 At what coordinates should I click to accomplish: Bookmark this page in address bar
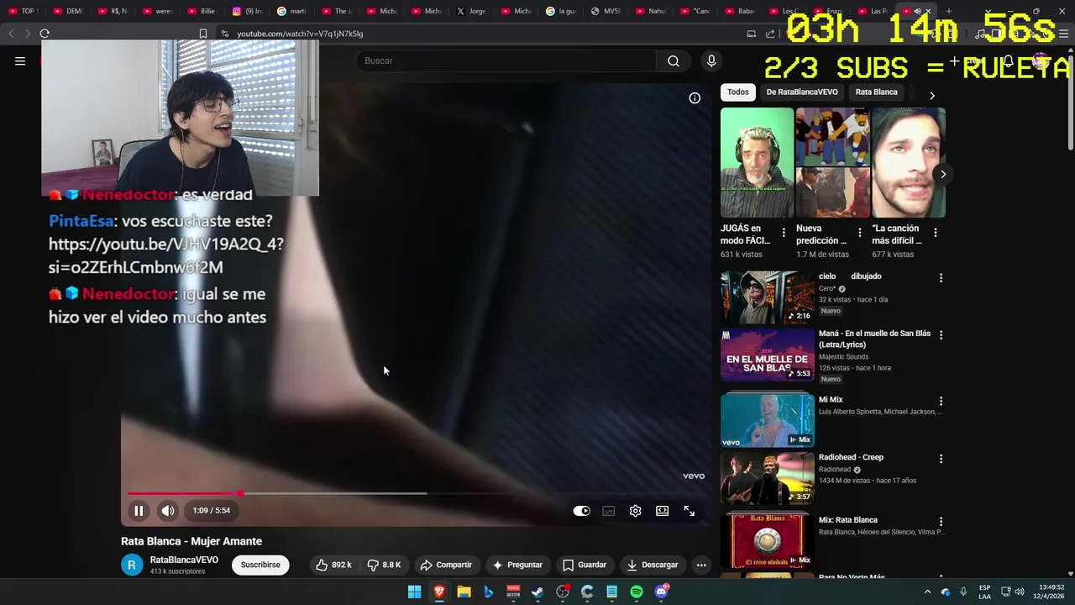pos(202,34)
